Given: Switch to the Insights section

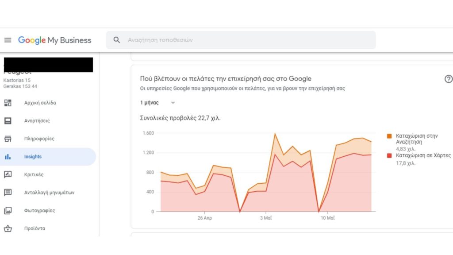Looking at the screenshot, I should pyautogui.click(x=33, y=156).
